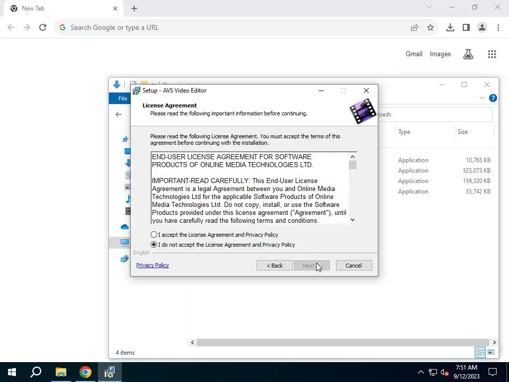Click the license text scroll up arrow
The height and width of the screenshot is (382, 509).
(x=352, y=157)
